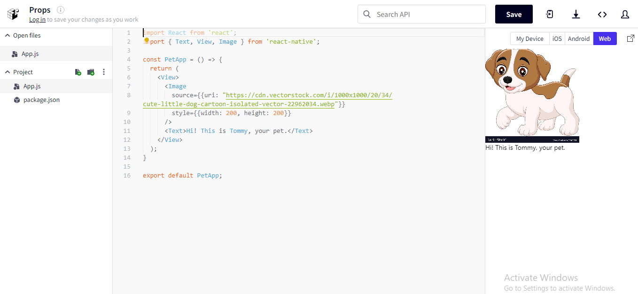The height and width of the screenshot is (294, 638).
Task: Click the 'Hi! This is Tommy, your pet.' preview text
Action: (525, 147)
